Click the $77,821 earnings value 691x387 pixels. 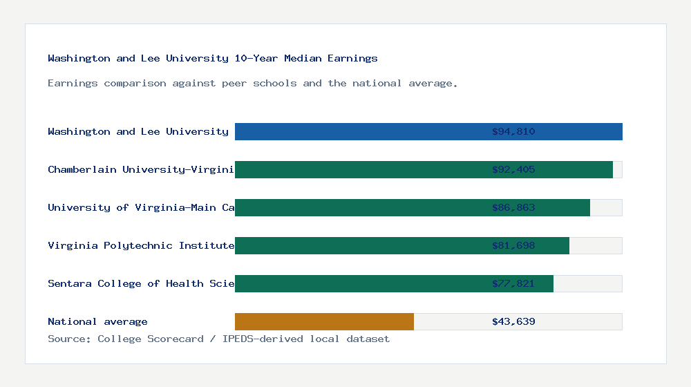[513, 283]
